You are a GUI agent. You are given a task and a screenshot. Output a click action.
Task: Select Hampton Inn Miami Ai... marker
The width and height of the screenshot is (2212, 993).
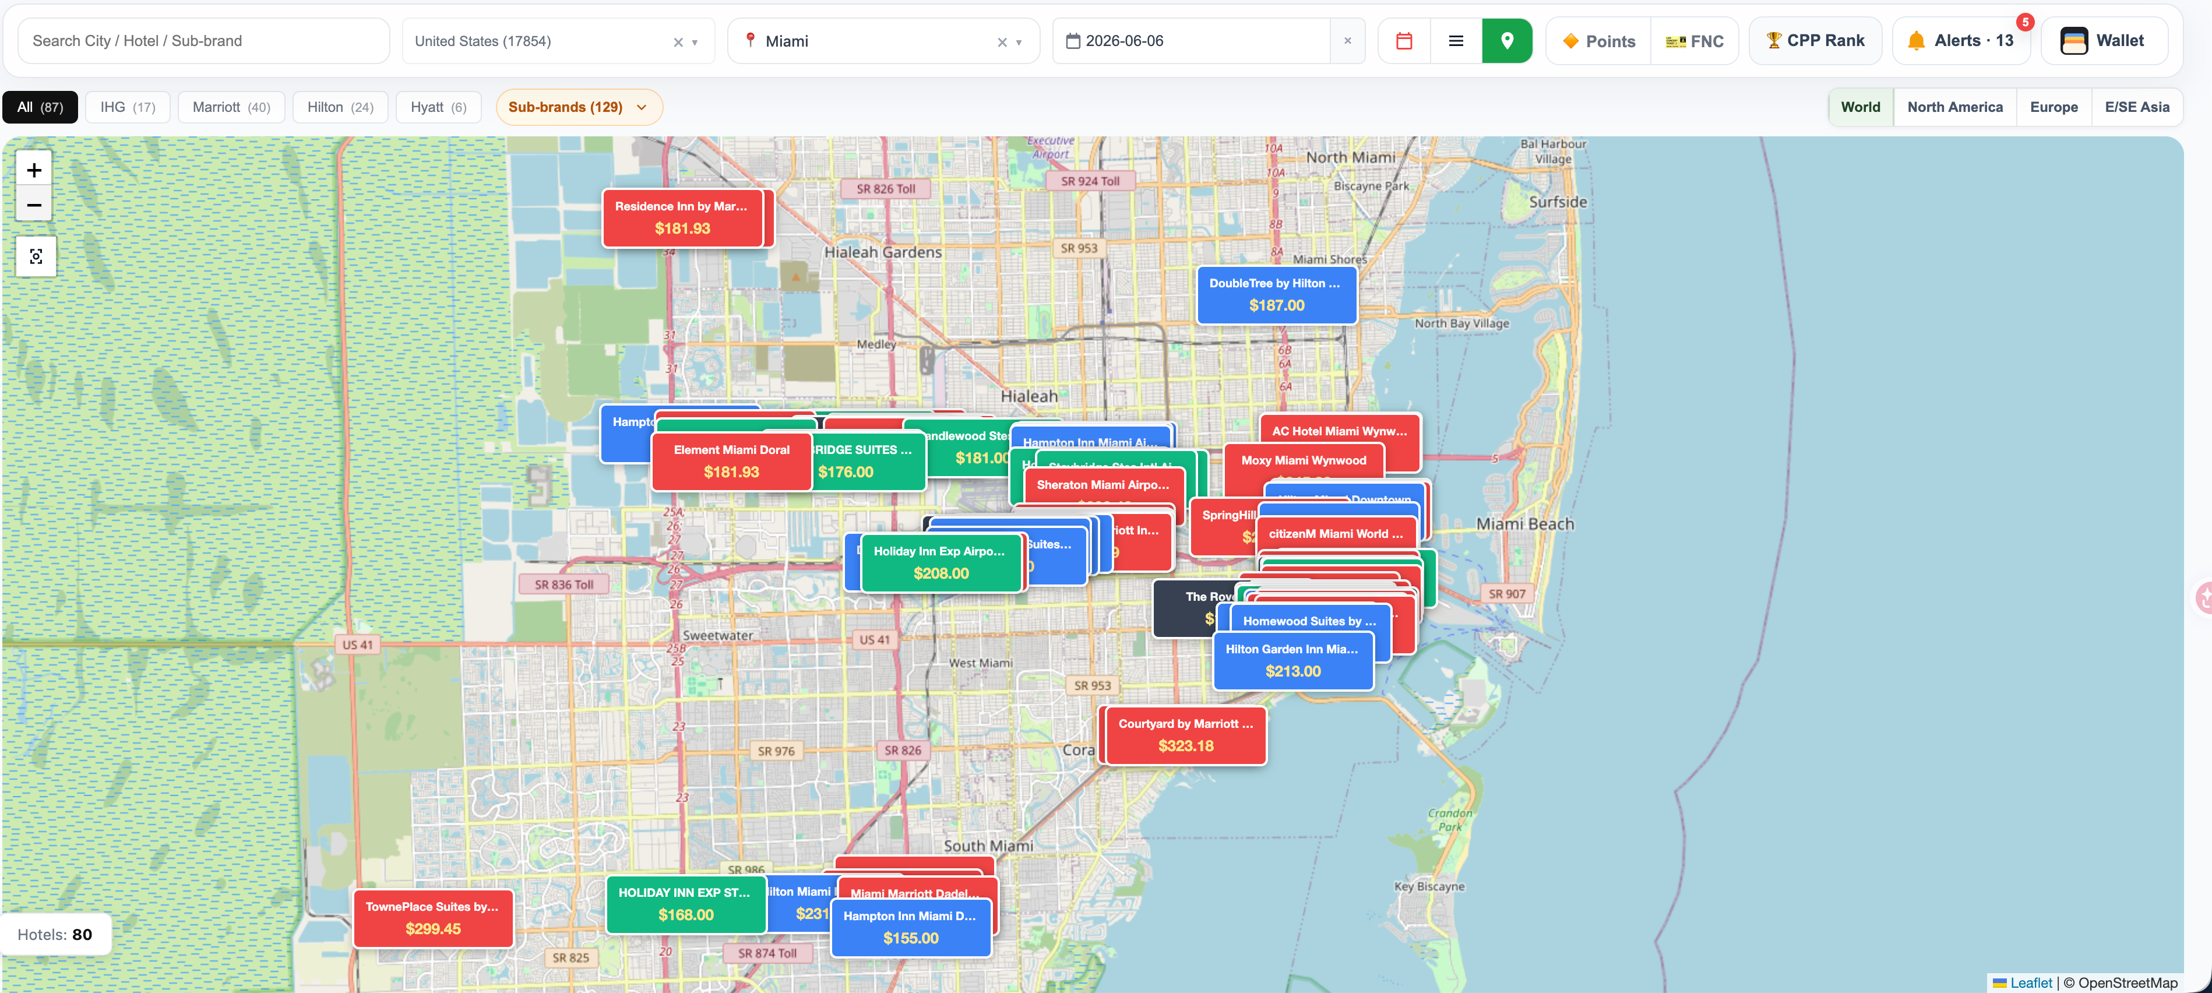(x=1090, y=437)
